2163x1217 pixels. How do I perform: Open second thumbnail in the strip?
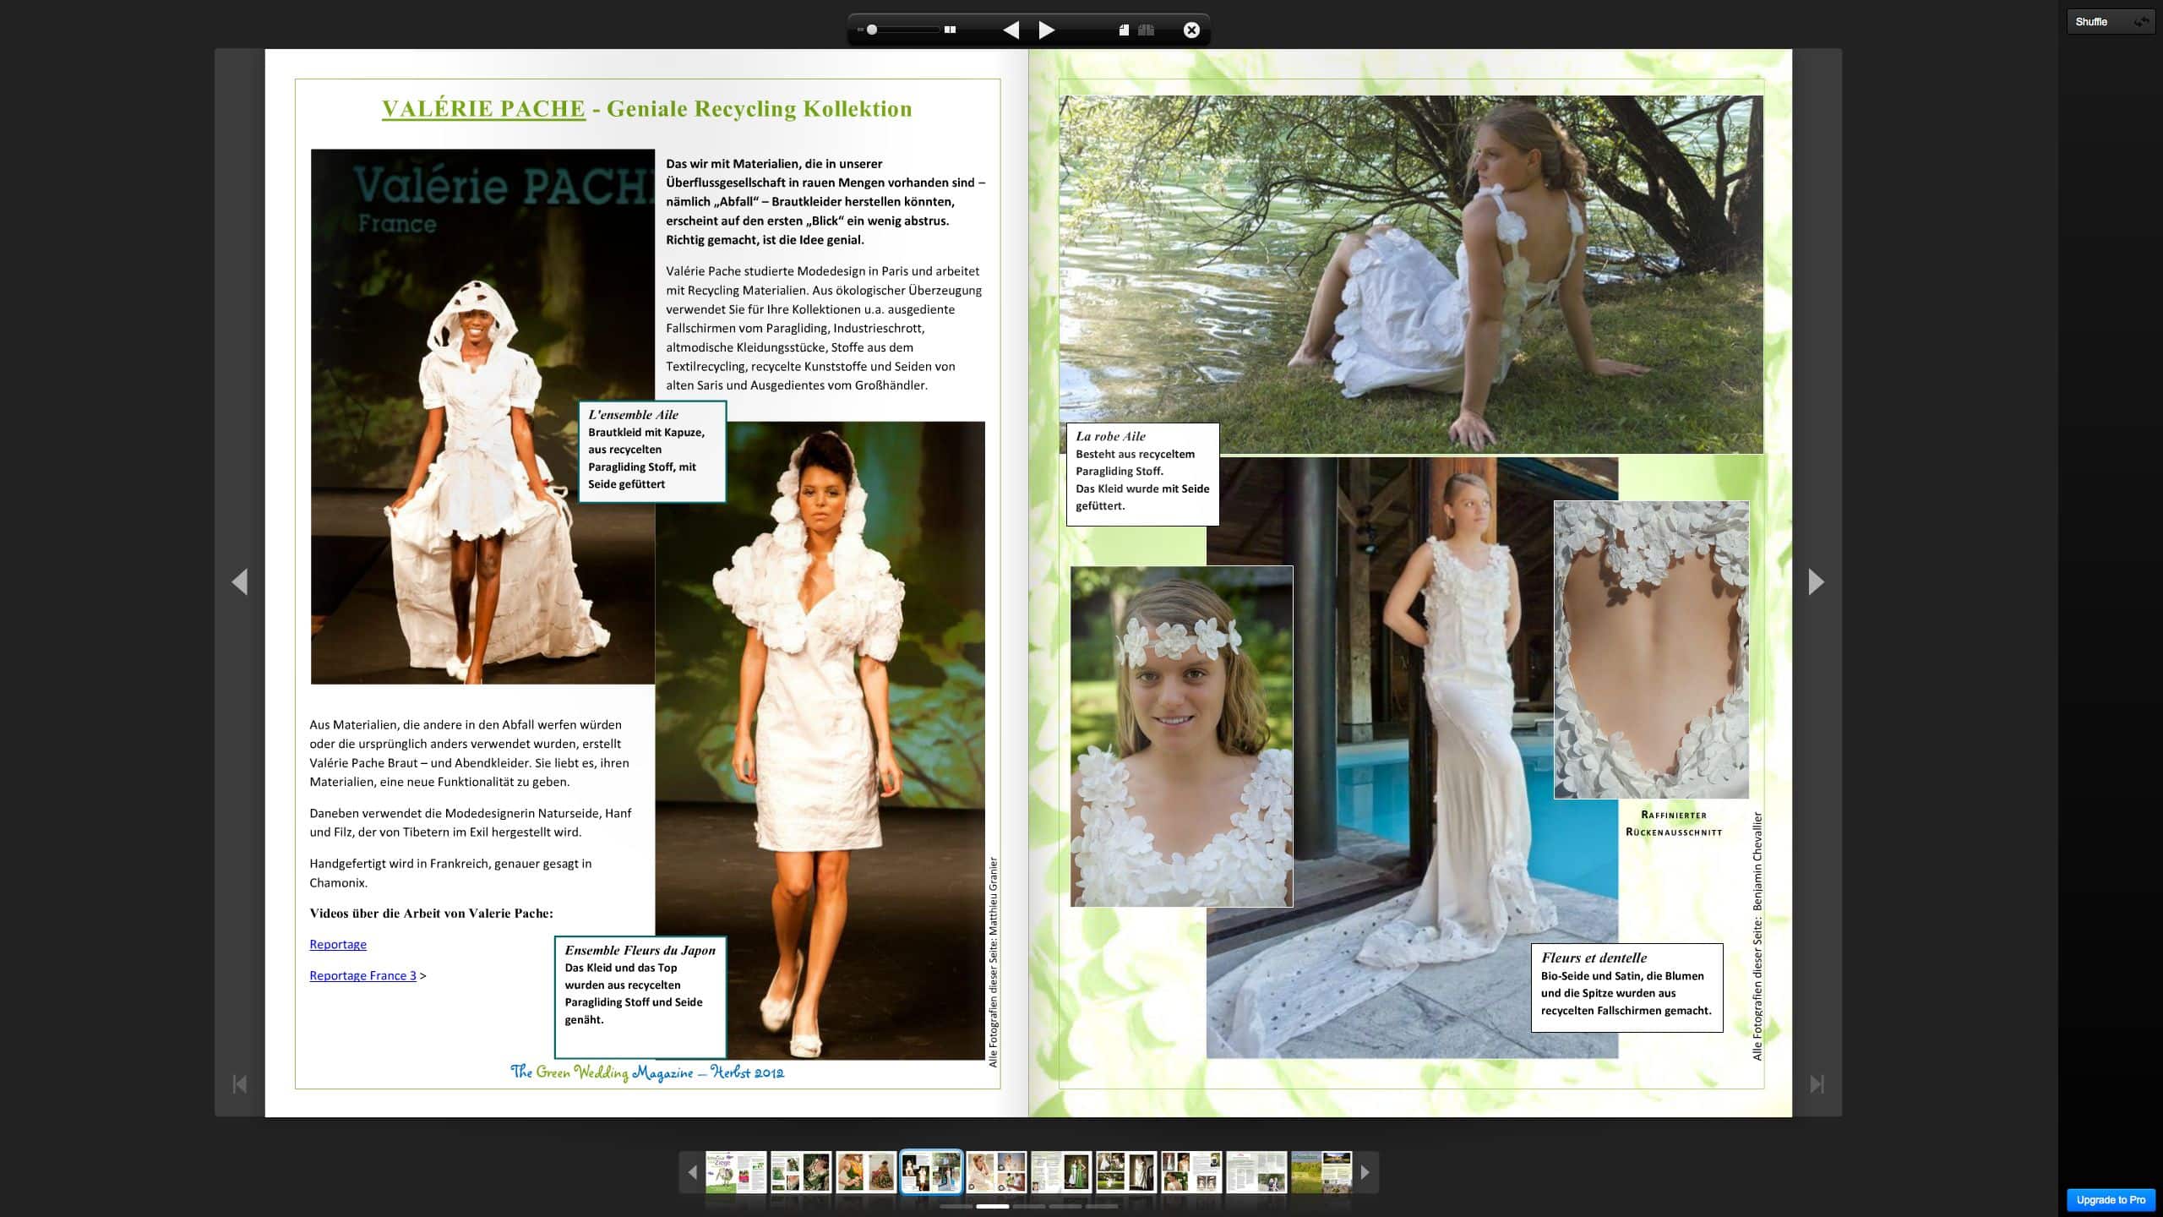[x=801, y=1172]
